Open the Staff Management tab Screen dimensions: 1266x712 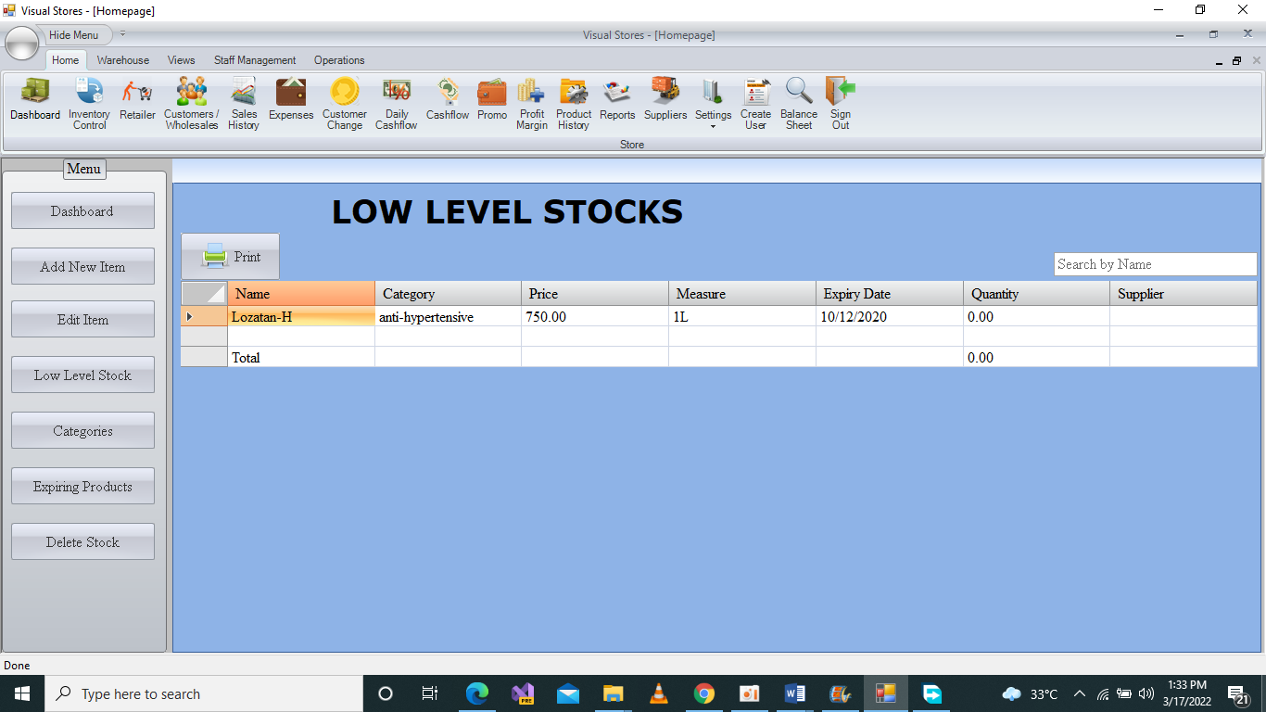(255, 60)
